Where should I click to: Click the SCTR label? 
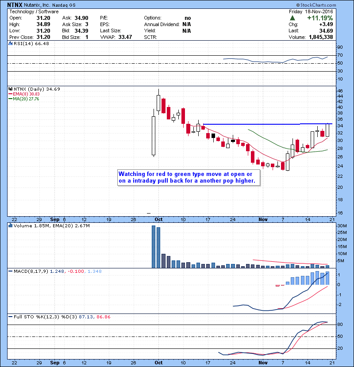150,37
